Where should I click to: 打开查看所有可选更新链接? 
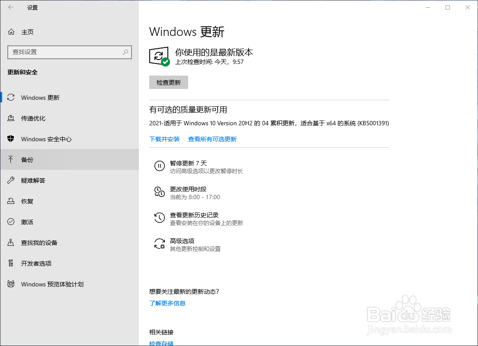tap(212, 139)
